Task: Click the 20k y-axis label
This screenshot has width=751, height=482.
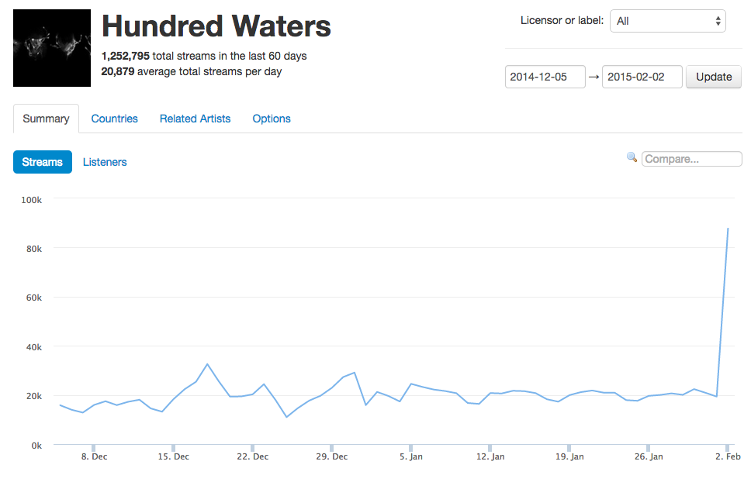Action: (34, 396)
